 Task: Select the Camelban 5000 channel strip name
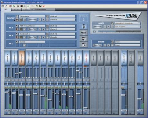[x=15, y=58]
